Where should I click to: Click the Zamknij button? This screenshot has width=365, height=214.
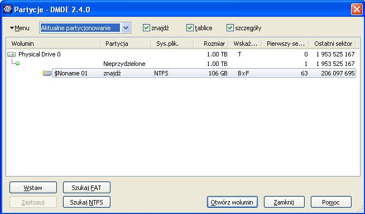284,202
